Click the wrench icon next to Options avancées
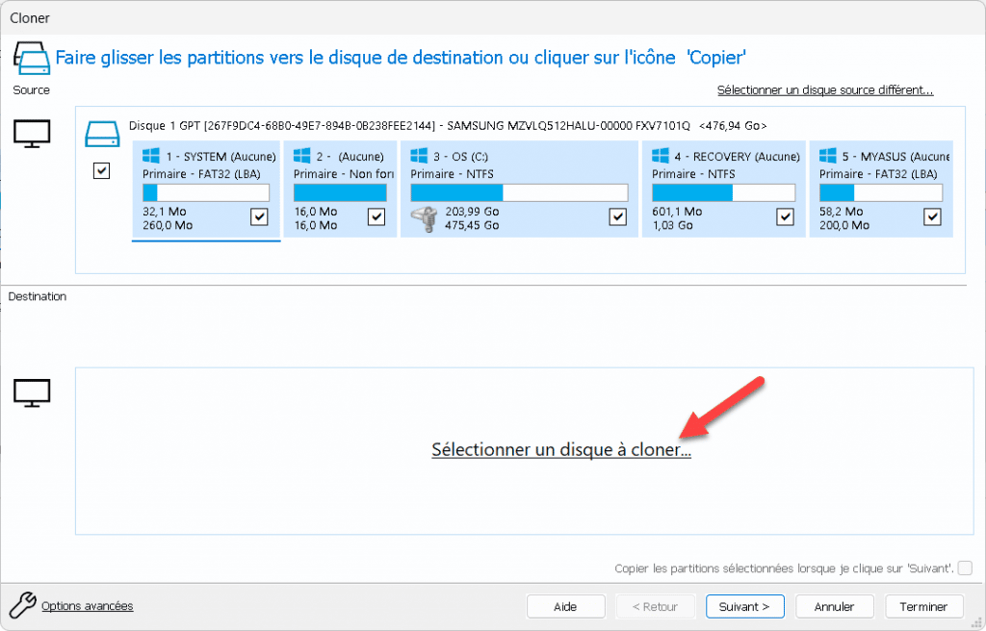 click(x=21, y=606)
